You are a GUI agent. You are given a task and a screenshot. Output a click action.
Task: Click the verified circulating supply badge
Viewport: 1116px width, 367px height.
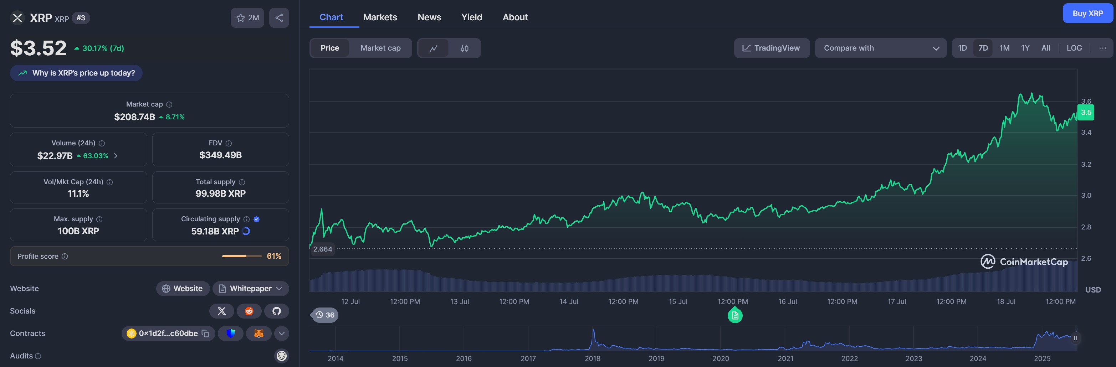click(x=256, y=219)
